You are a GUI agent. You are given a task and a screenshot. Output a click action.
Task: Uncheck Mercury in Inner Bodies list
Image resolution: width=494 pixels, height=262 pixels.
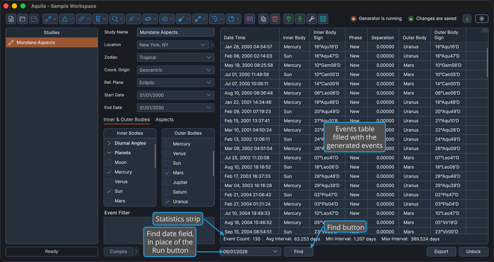pyautogui.click(x=109, y=172)
